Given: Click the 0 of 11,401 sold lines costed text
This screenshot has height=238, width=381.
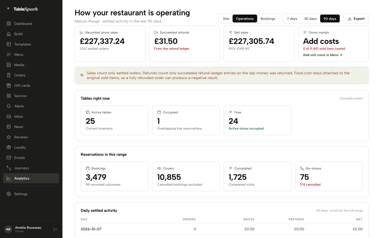Looking at the screenshot, I should pyautogui.click(x=324, y=49).
